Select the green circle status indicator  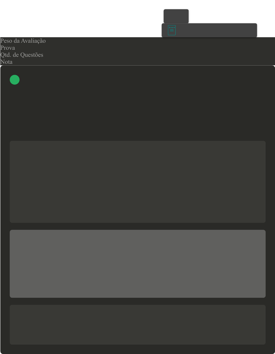pyautogui.click(x=15, y=80)
